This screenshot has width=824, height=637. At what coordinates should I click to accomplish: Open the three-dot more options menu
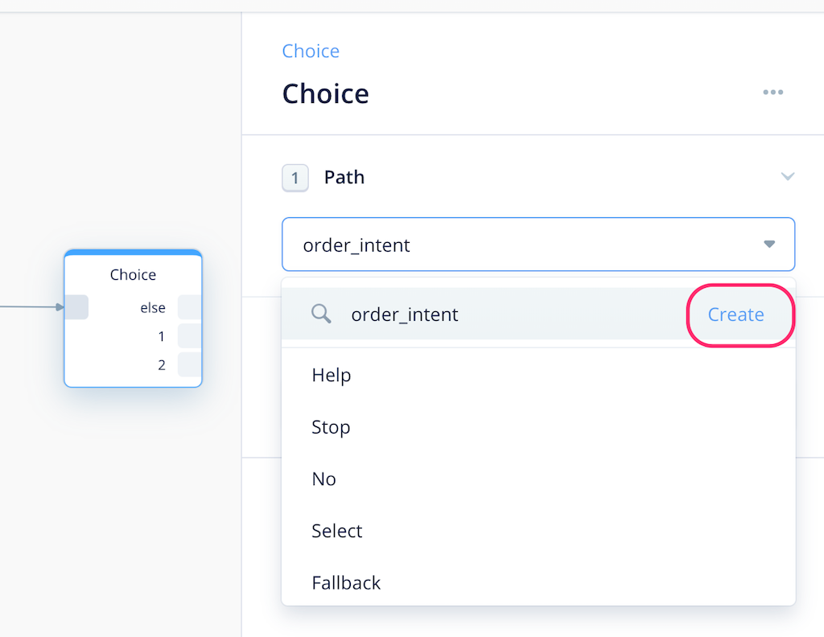click(772, 92)
